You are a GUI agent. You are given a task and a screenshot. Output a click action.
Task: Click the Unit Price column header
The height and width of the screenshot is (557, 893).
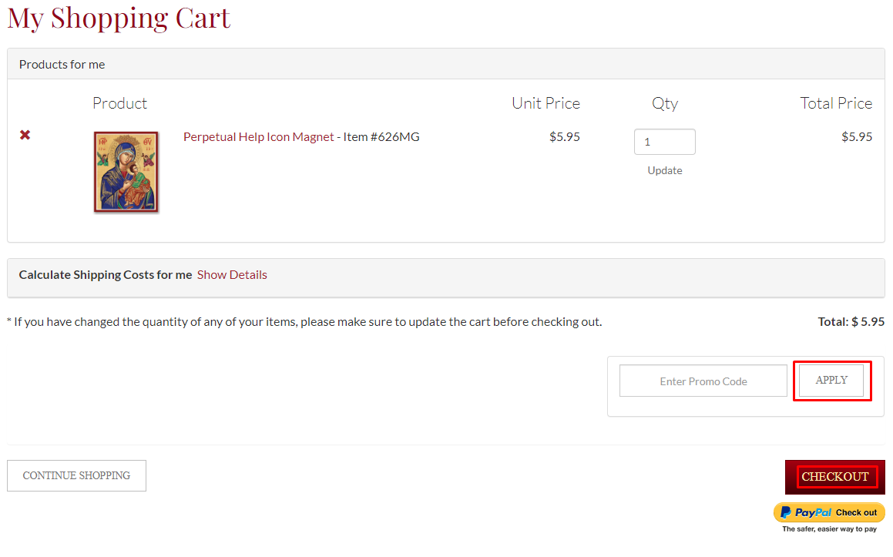click(546, 103)
